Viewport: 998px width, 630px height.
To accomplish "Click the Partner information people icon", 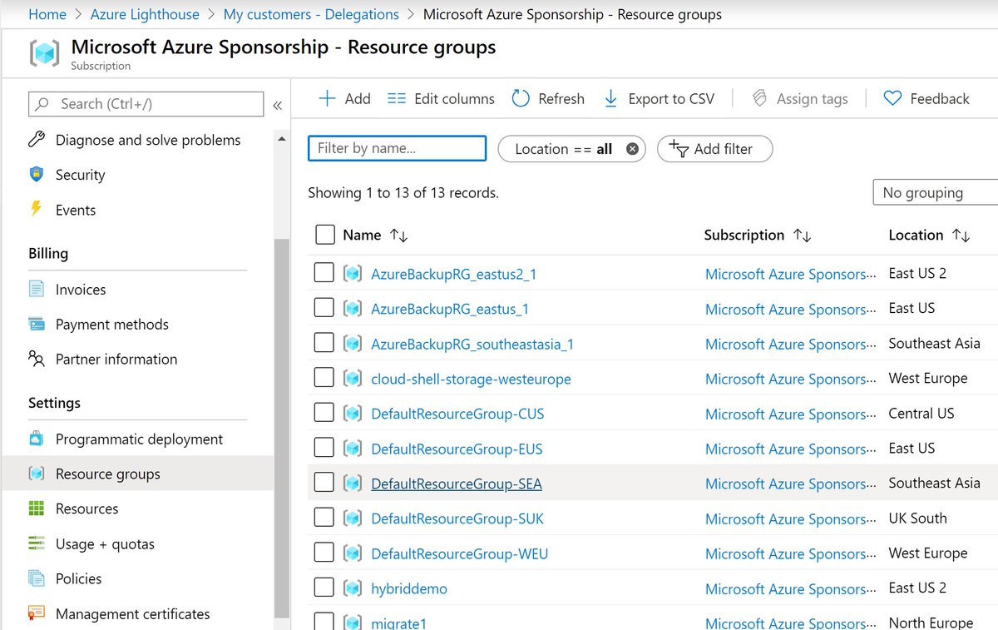I will 36,360.
